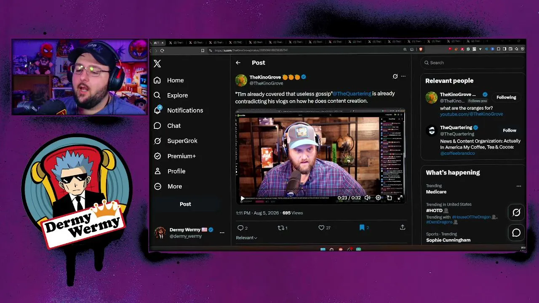Open the youtube.com/@TheKinoGrove link

pyautogui.click(x=472, y=114)
